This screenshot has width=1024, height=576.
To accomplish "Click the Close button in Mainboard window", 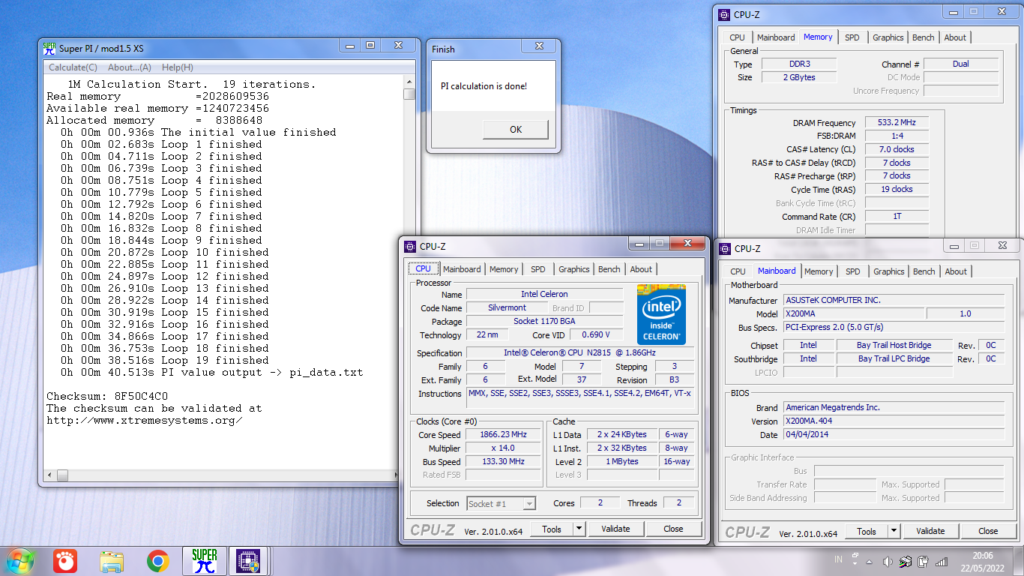I will [988, 531].
